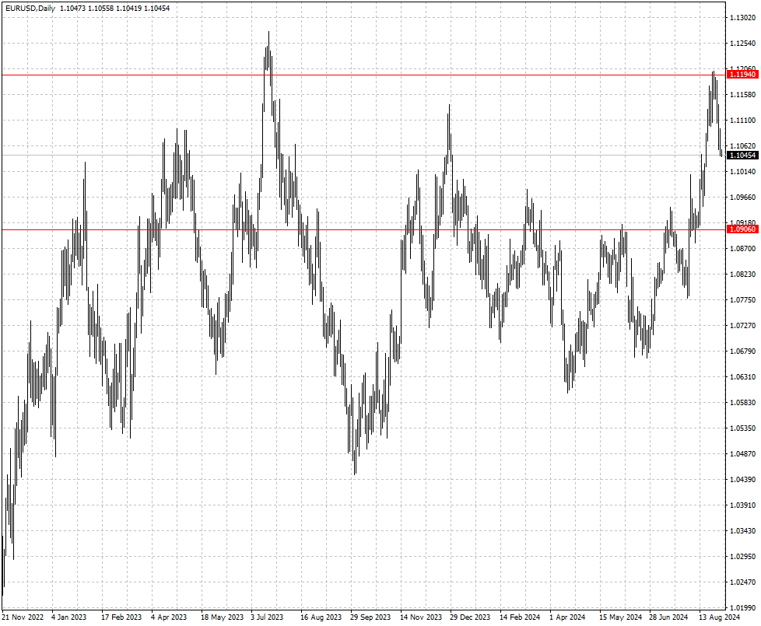Click the 1.08700 price axis label
The image size is (761, 626).
(742, 249)
